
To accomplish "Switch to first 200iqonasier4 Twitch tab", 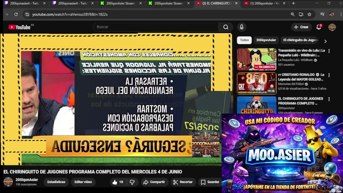I will pos(25,3).
